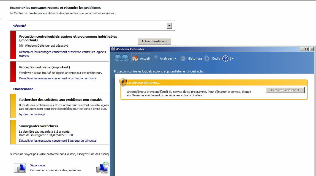Click the Dépannage computer icon
The image size is (316, 176).
[x=20, y=167]
